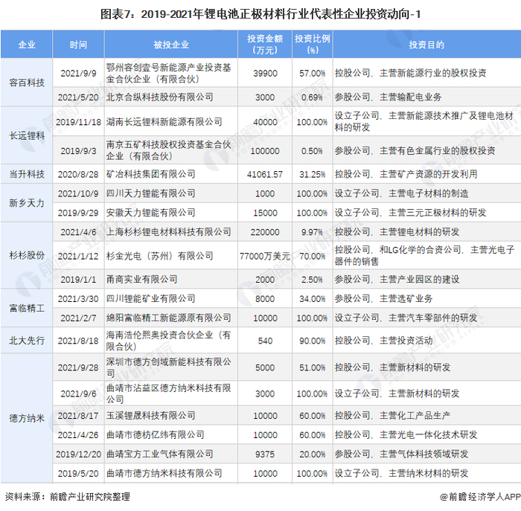The width and height of the screenshot is (521, 511).
Task: Select the 德方纳米 company cell
Action: (27, 418)
